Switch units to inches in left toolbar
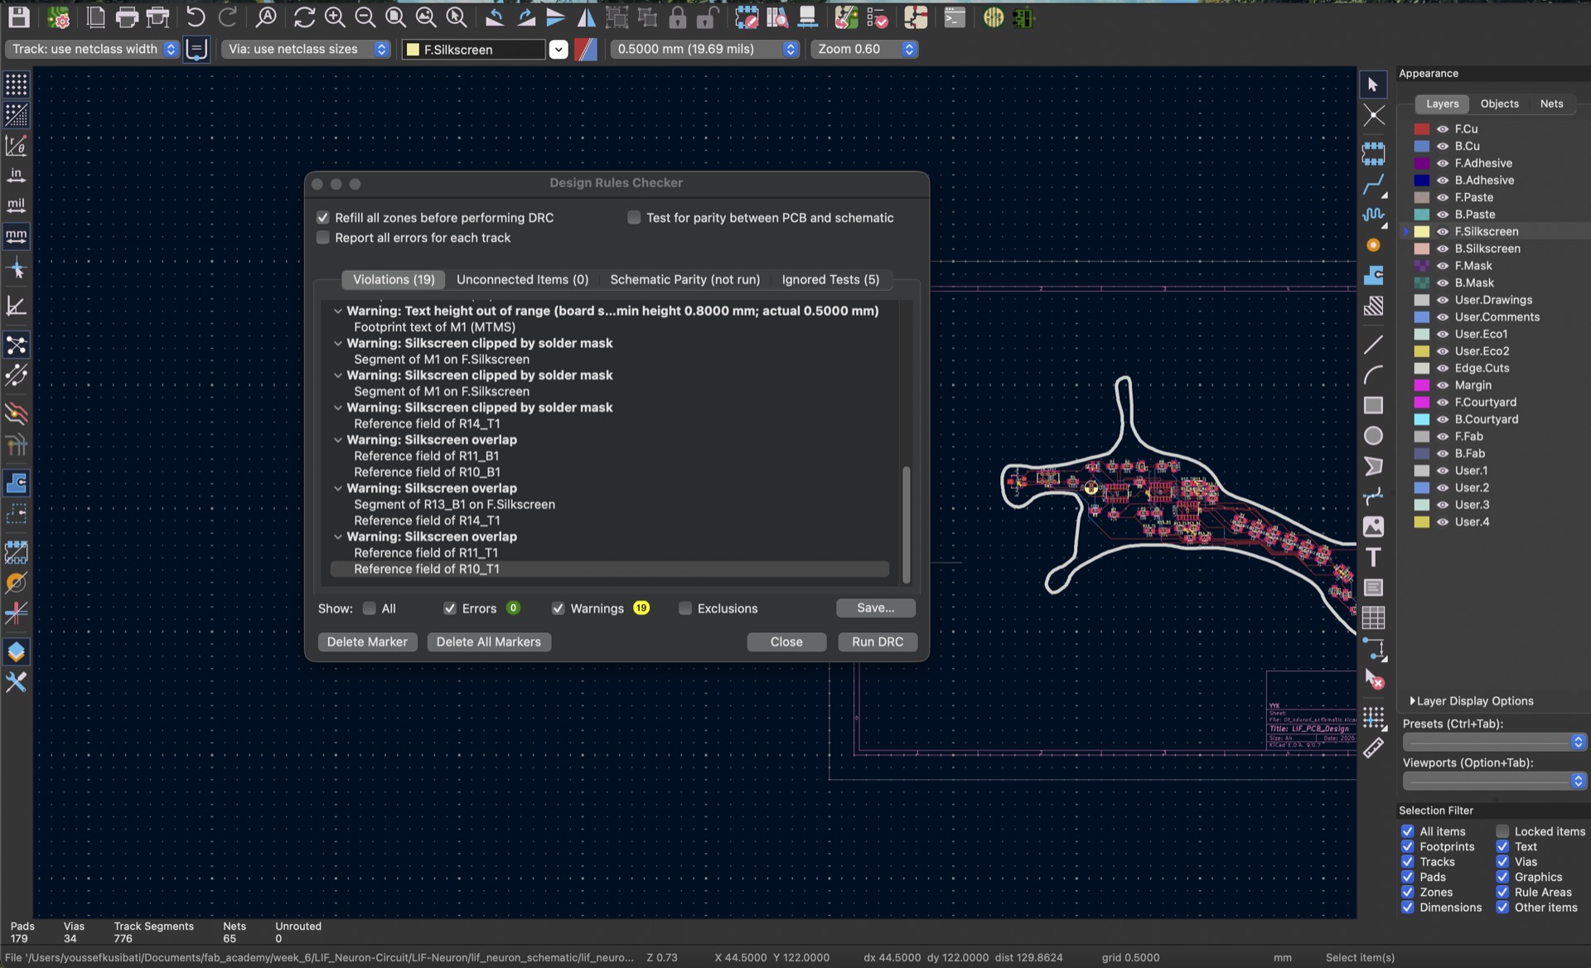 [17, 175]
